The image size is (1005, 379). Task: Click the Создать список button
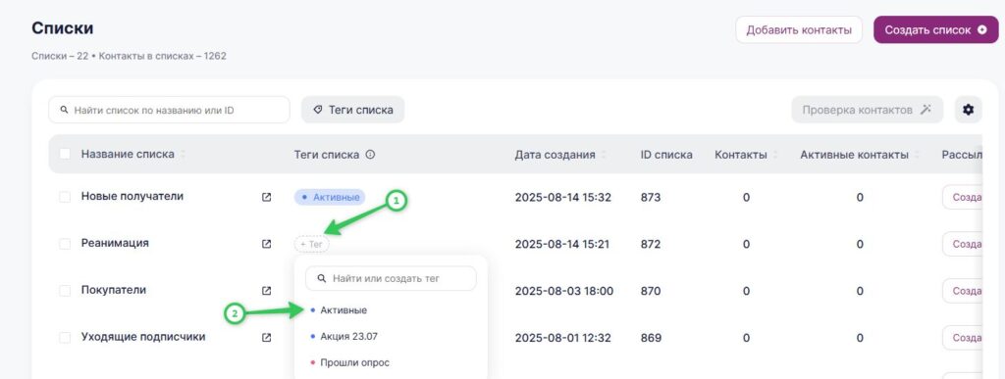pos(935,30)
